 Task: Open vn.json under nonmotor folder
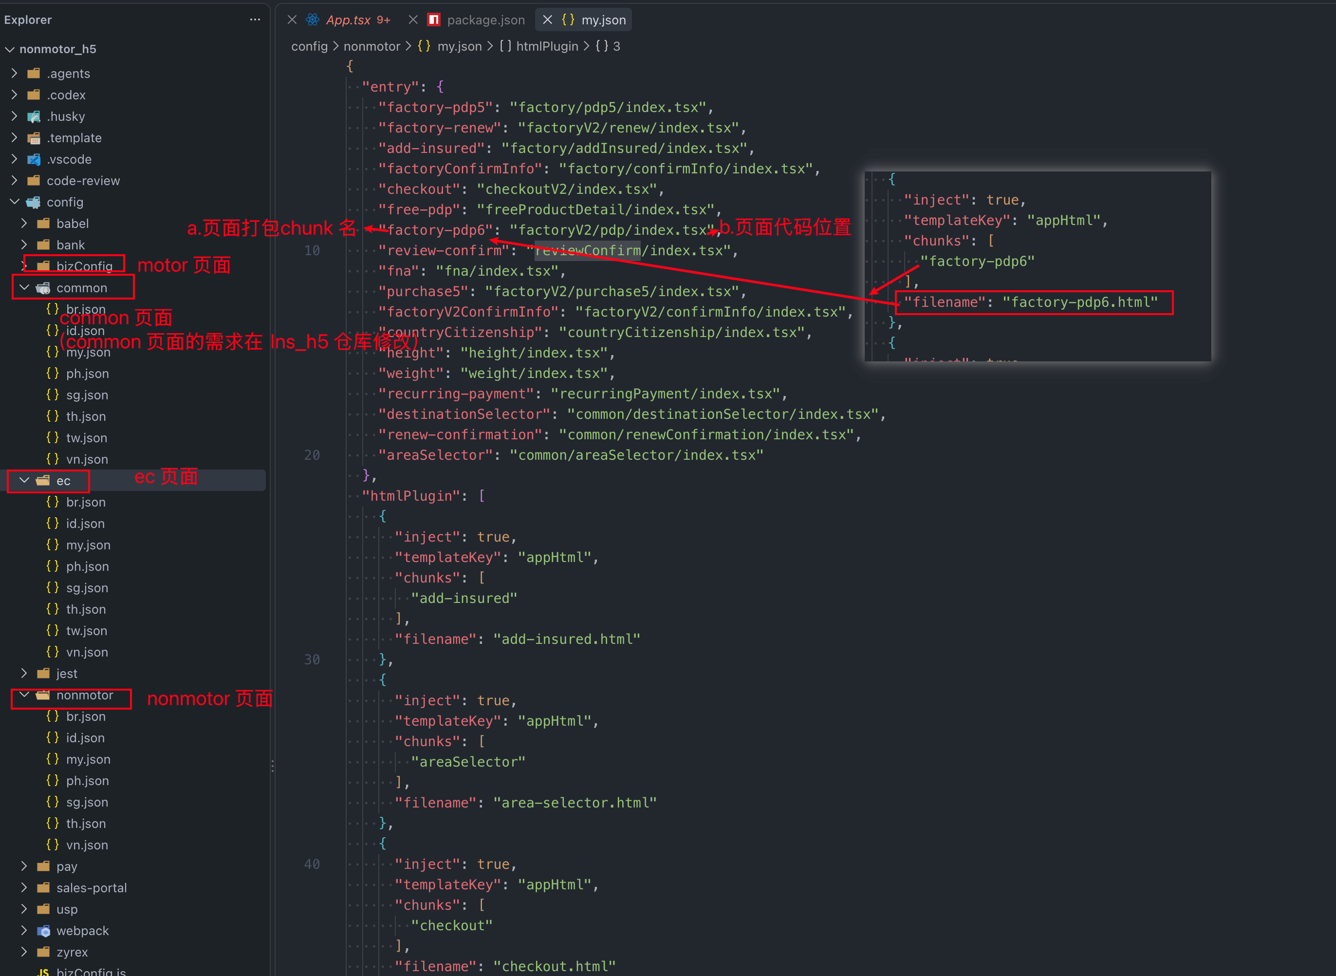[x=87, y=845]
